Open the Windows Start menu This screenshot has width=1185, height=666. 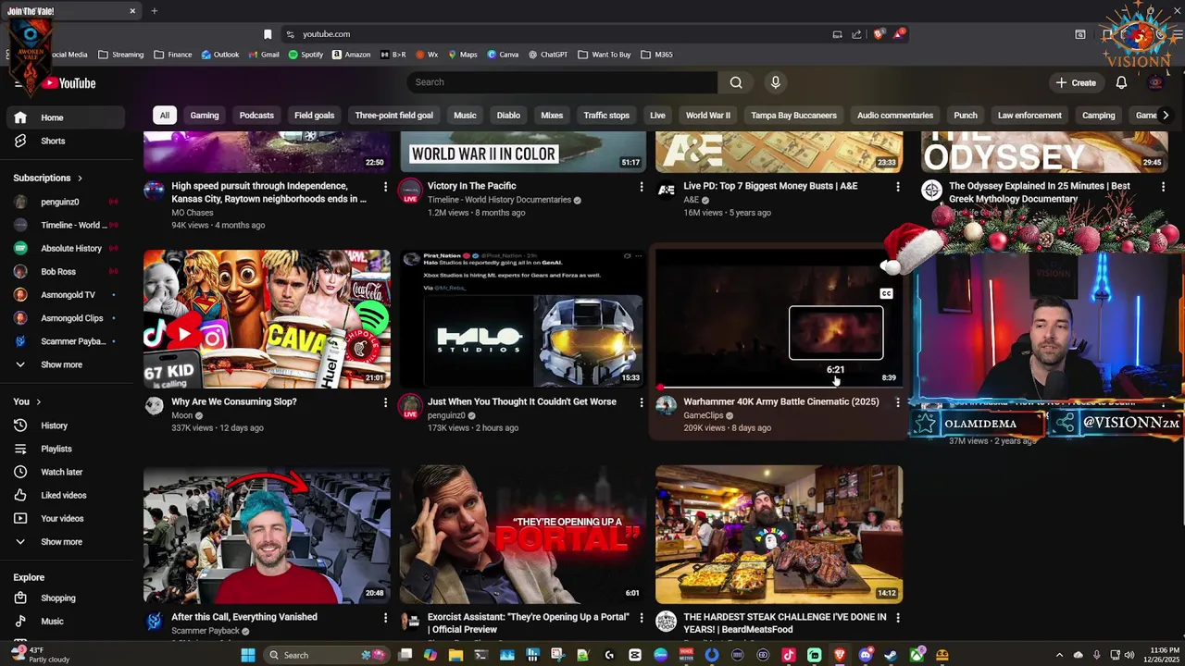(x=247, y=655)
